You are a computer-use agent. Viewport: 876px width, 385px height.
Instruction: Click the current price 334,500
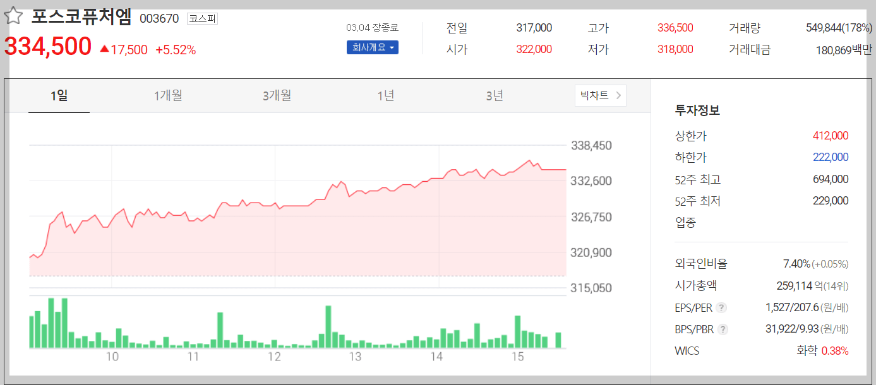point(48,47)
